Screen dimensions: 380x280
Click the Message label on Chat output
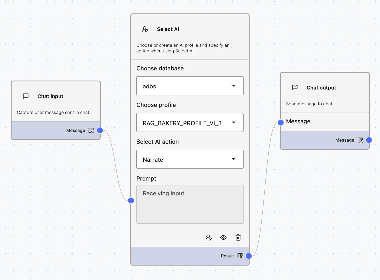[x=298, y=121]
